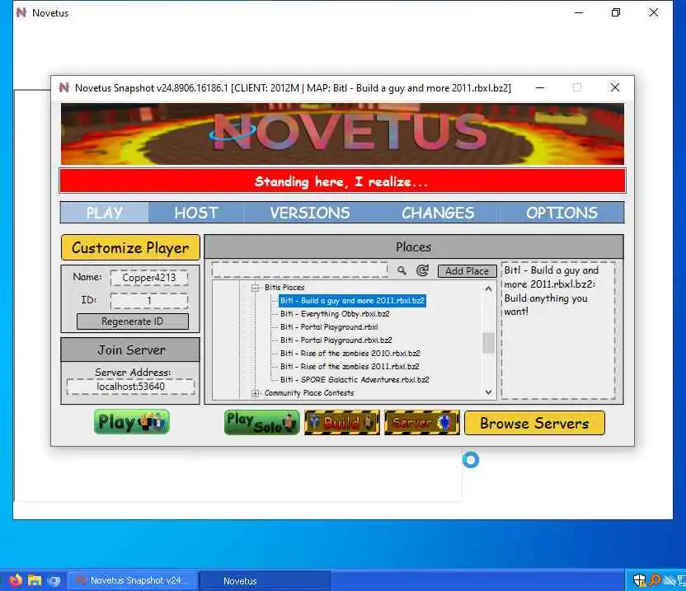686x591 pixels.
Task: Switch to 'Novetus Snapshot v24...' taskbar button
Action: [x=134, y=580]
